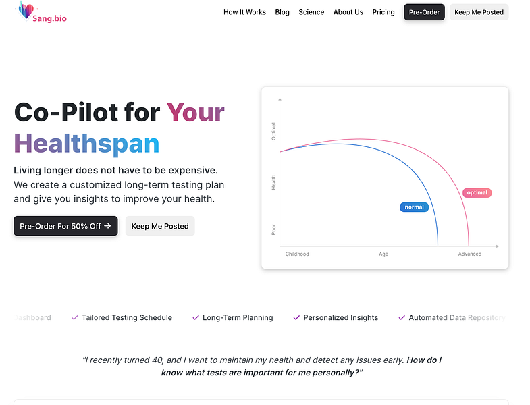
Task: Click checkmark icon beside Automated Data Repository
Action: pos(402,318)
